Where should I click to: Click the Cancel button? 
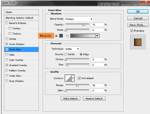(138, 18)
